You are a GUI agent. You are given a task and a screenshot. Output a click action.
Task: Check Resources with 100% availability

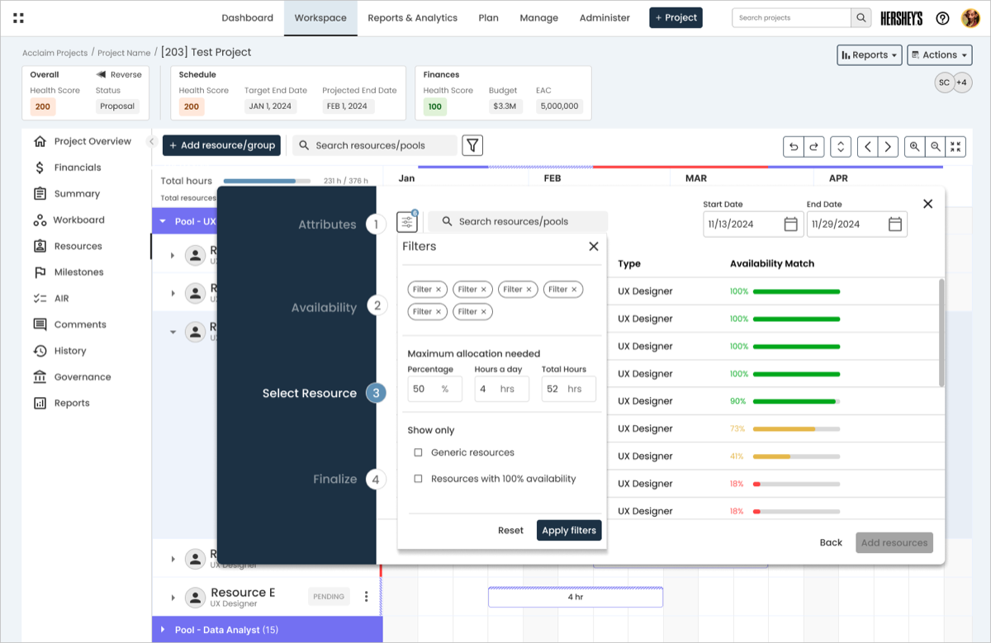click(x=418, y=479)
